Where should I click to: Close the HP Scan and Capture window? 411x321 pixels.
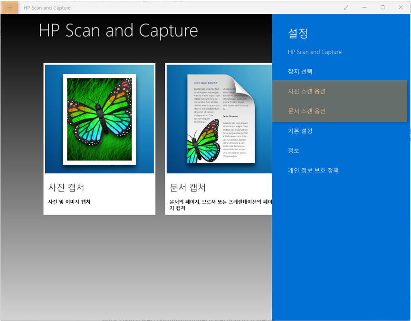click(401, 8)
